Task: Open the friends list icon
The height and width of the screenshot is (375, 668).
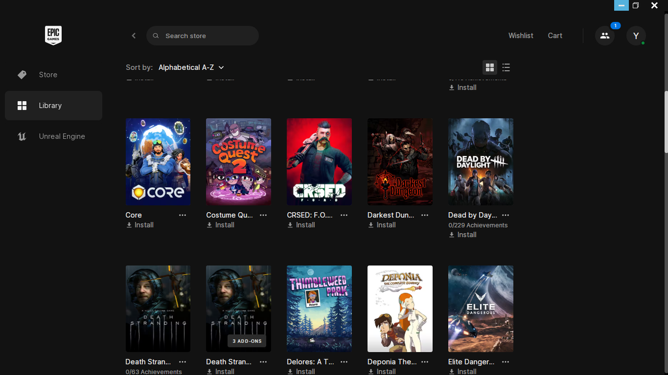Action: click(x=605, y=35)
